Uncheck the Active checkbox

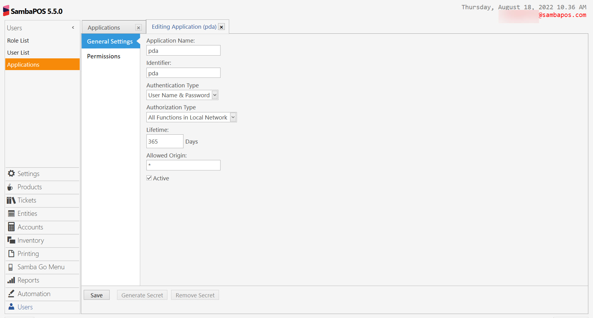(149, 178)
